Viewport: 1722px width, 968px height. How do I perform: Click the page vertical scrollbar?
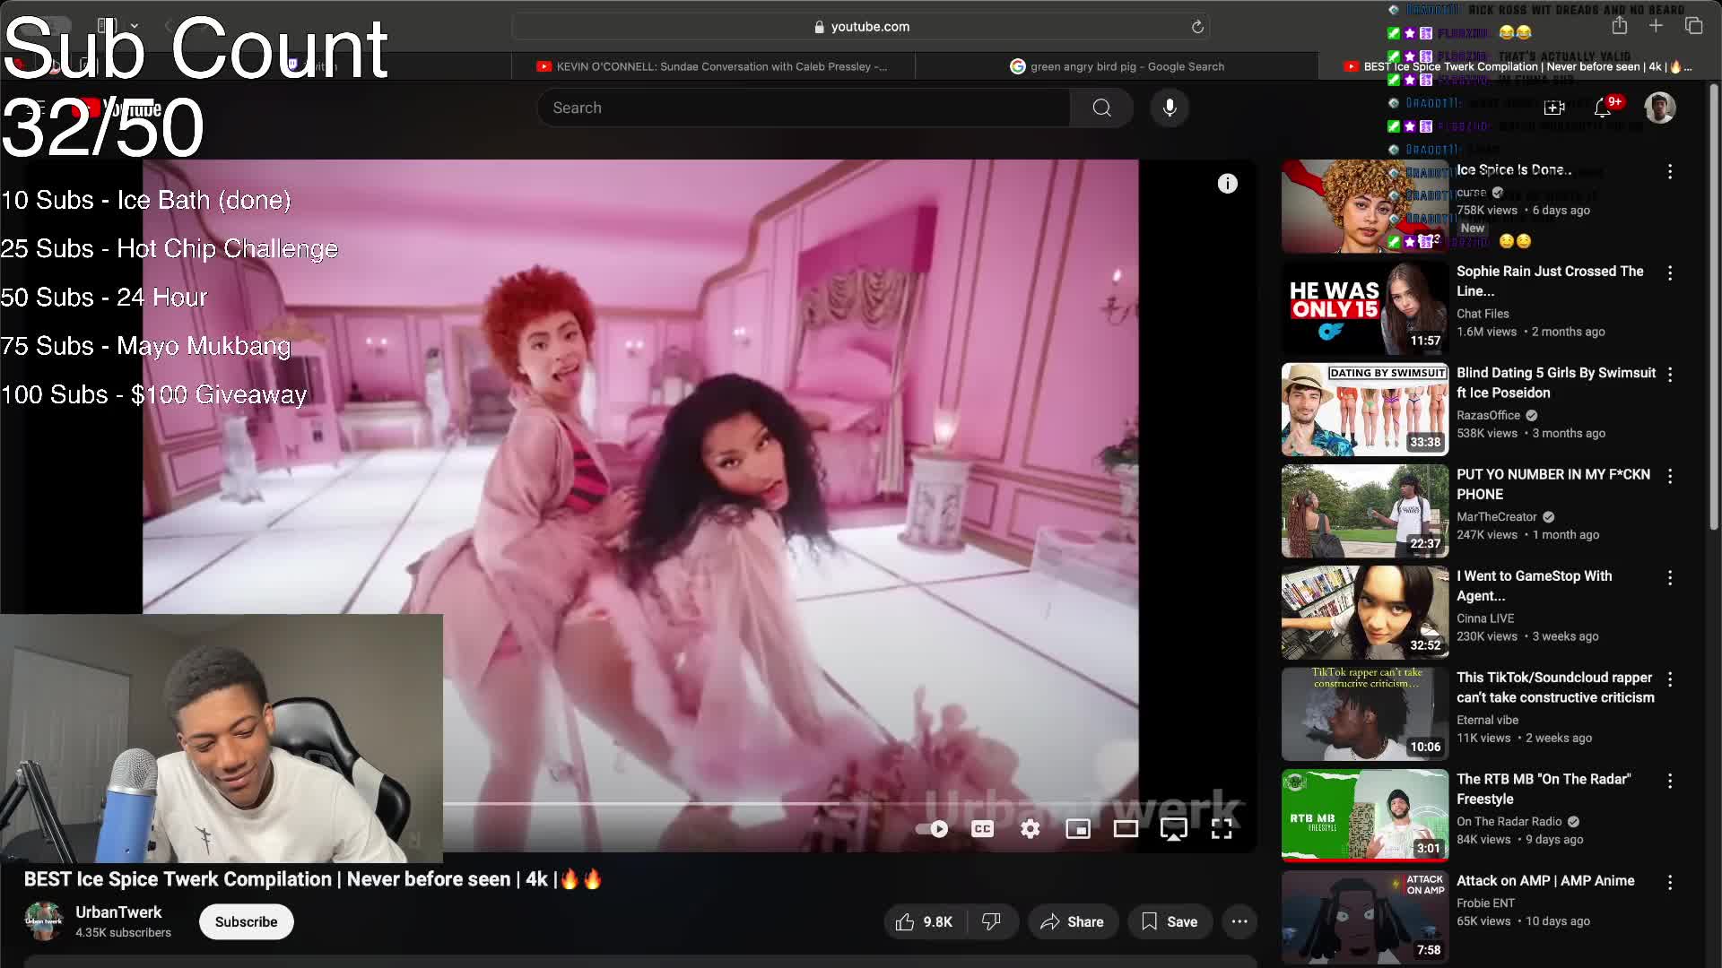coord(1714,305)
